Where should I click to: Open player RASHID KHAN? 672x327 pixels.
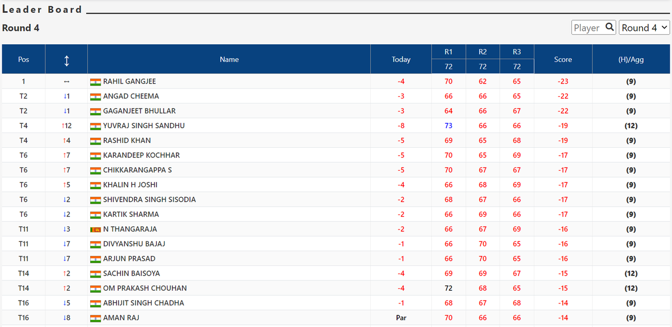tap(127, 141)
